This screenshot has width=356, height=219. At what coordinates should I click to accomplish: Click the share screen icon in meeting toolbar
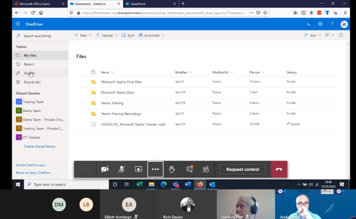pyautogui.click(x=138, y=169)
